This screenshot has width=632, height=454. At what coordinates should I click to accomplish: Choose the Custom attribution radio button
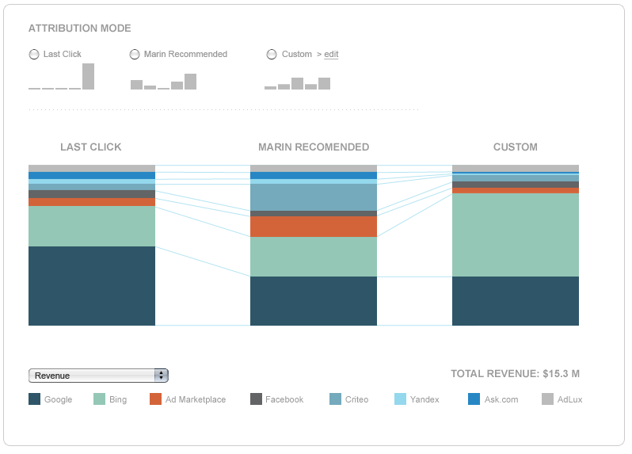(272, 55)
